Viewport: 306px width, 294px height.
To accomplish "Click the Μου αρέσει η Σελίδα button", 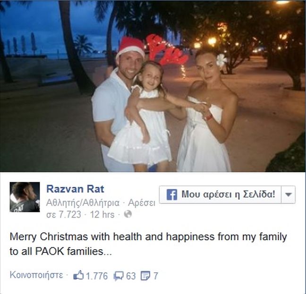I will click(221, 194).
